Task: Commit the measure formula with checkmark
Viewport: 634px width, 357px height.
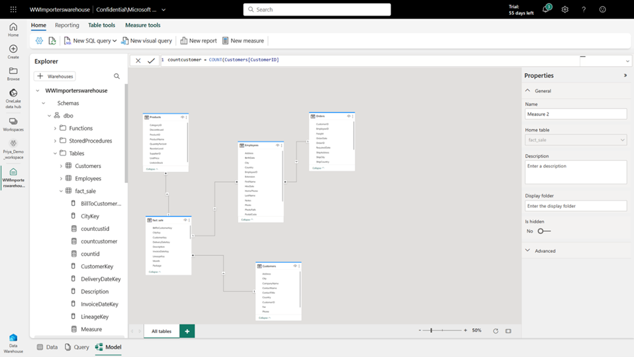Action: point(151,61)
